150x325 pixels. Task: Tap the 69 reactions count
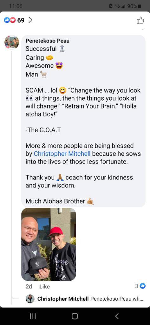coord(21,20)
